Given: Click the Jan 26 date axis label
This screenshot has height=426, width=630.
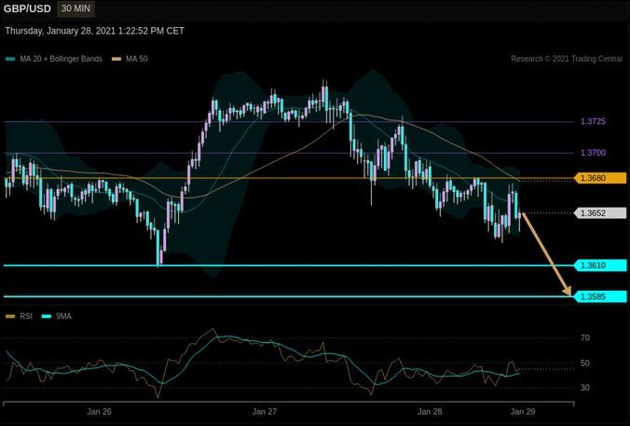Looking at the screenshot, I should click(99, 411).
